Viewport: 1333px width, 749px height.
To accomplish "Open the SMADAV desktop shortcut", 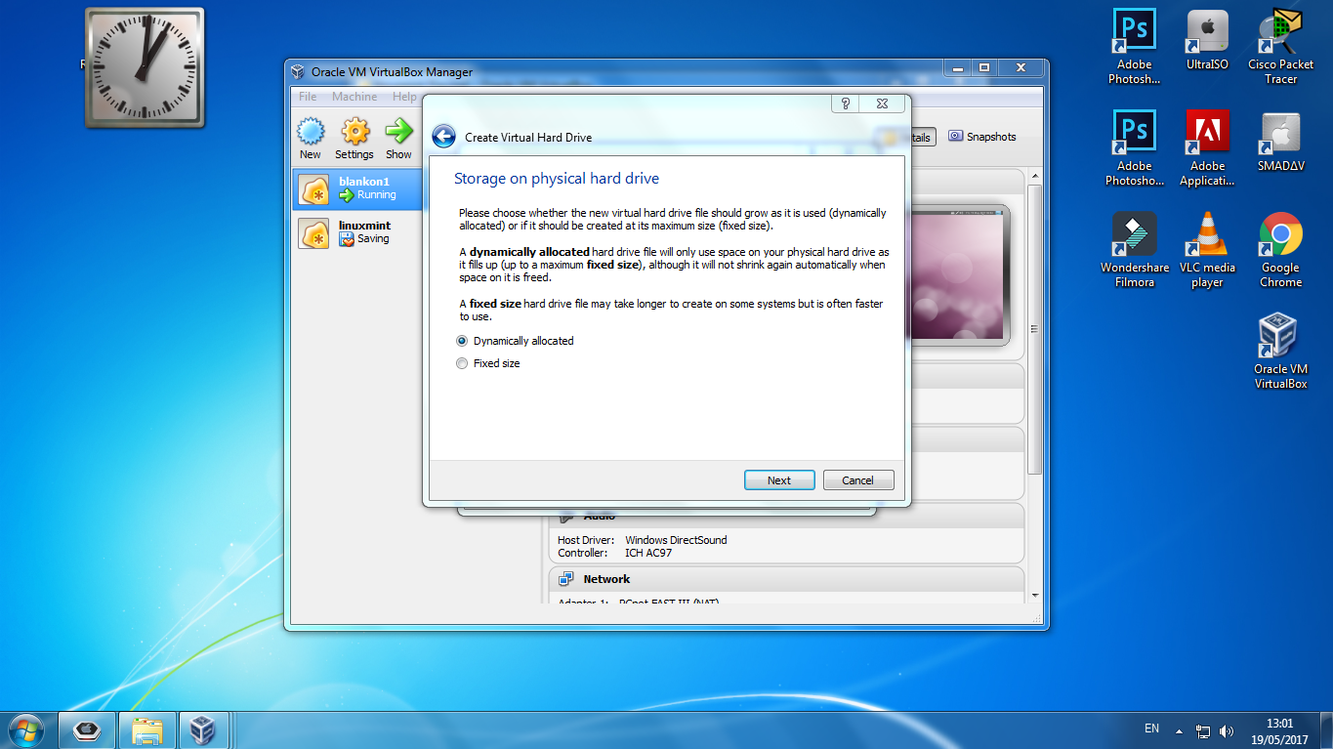I will 1281,142.
